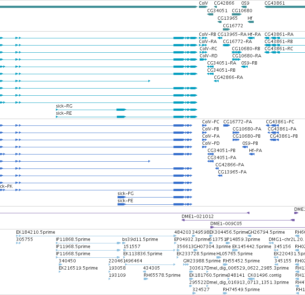Click the Hf-PA protein label
Screen dimensions: 305x295
click(x=256, y=151)
